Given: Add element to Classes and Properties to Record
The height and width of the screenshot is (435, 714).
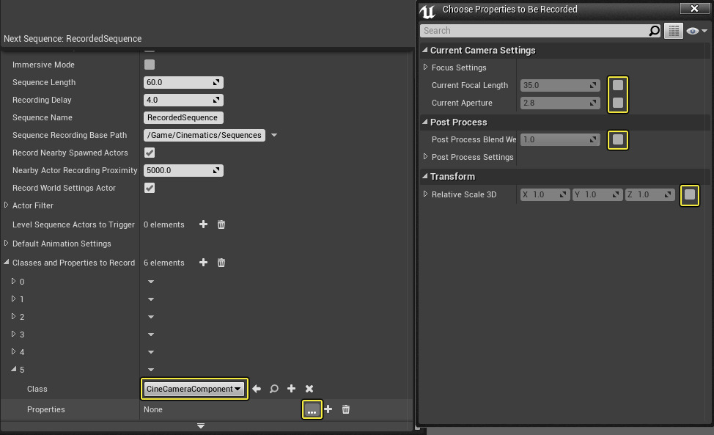Looking at the screenshot, I should (204, 263).
